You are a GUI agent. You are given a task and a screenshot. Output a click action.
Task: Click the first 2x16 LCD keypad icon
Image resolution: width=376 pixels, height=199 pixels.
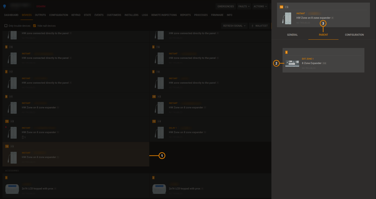point(12,189)
